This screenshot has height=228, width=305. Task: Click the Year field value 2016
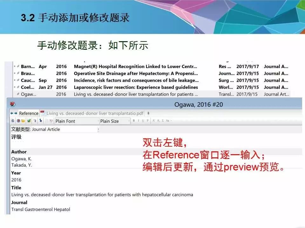(16, 180)
